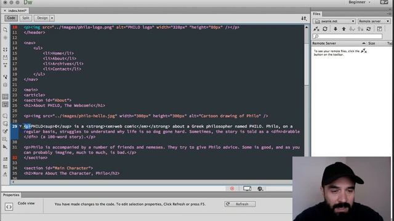Click the '</header>' code line
The width and height of the screenshot is (394, 221).
(x=34, y=33)
